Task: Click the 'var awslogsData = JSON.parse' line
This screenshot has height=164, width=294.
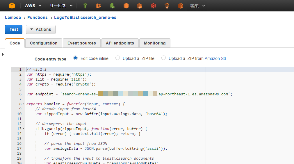Action: [106, 149]
